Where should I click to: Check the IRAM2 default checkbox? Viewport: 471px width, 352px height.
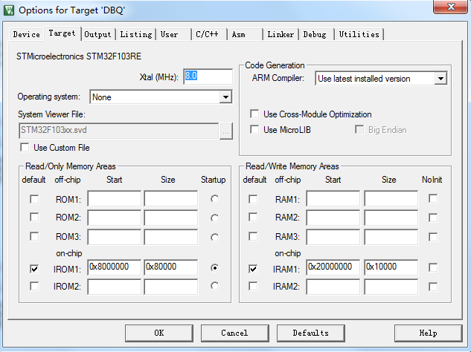click(x=253, y=286)
